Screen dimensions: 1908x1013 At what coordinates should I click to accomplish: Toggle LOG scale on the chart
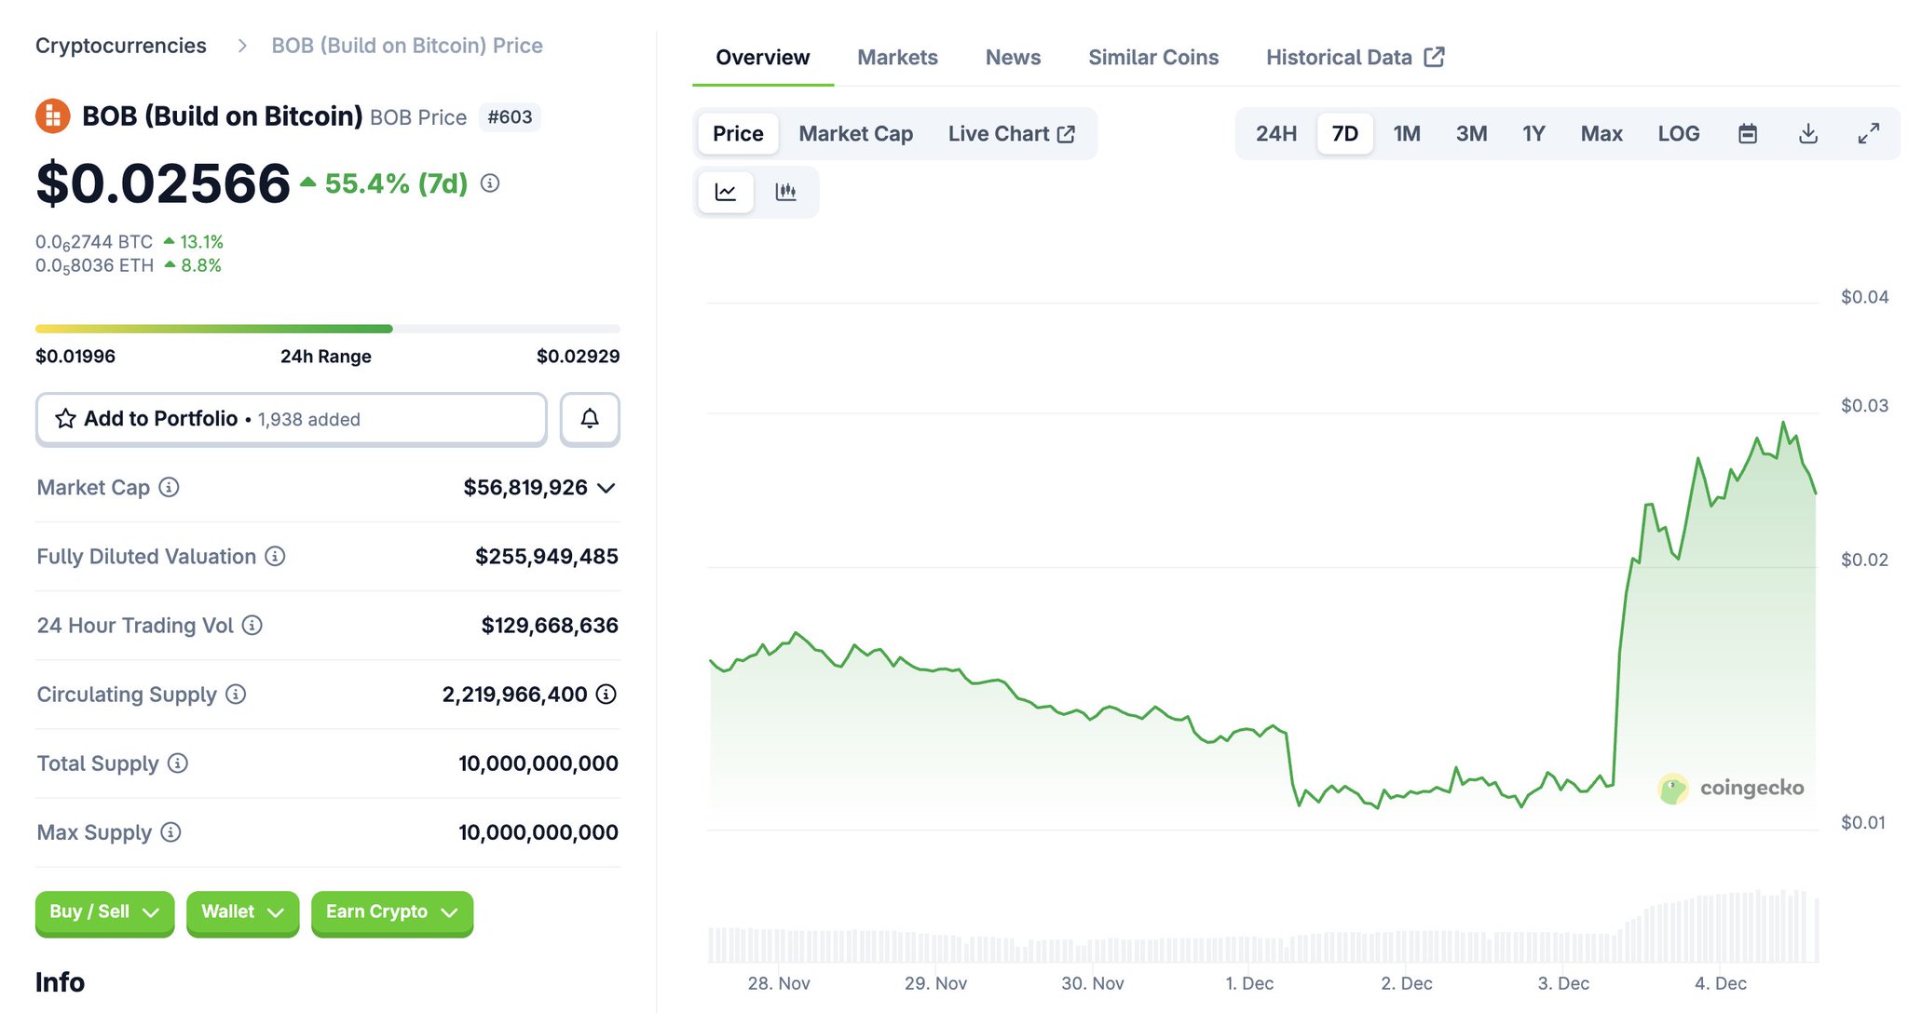(1678, 134)
